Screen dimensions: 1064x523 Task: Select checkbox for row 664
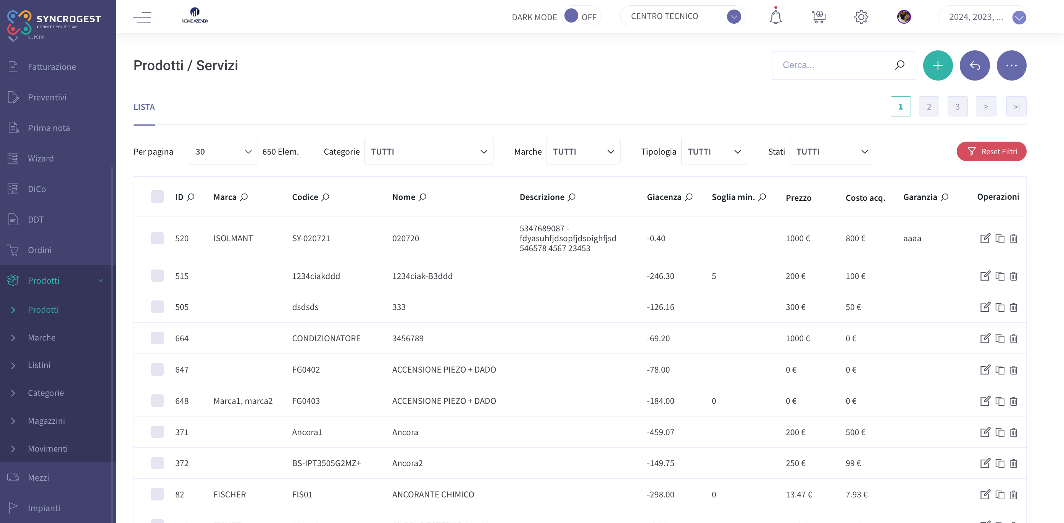(x=157, y=338)
